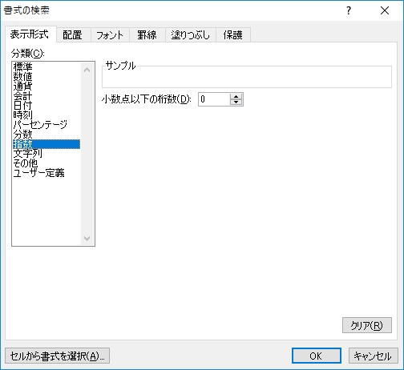Select 標準 in the category list
The height and width of the screenshot is (370, 404).
pos(46,66)
